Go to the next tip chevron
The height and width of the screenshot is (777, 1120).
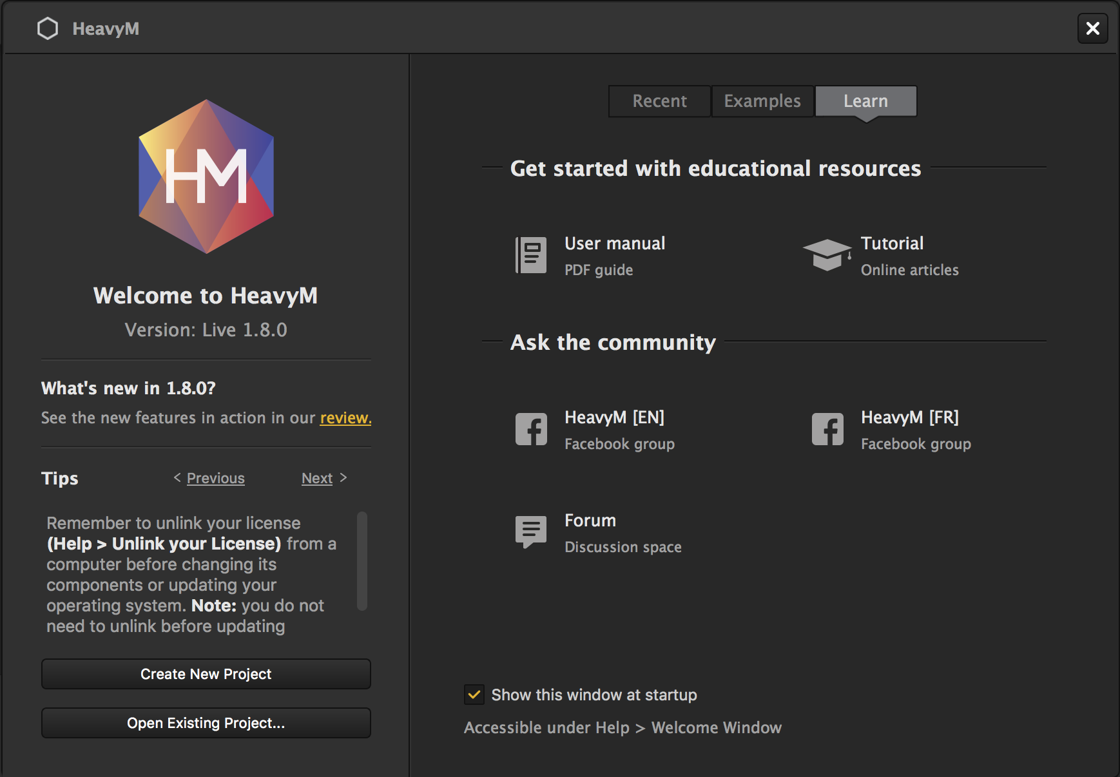coord(343,477)
